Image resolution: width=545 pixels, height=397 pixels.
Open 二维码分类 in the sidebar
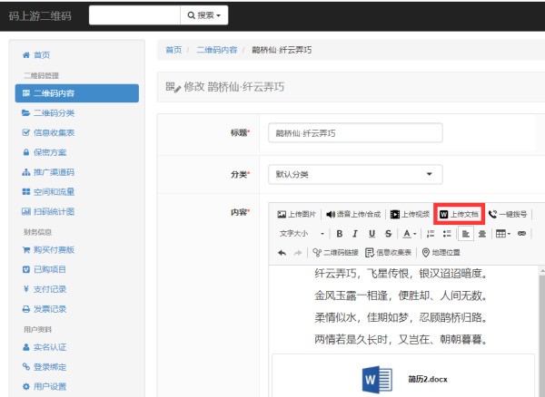pos(53,113)
